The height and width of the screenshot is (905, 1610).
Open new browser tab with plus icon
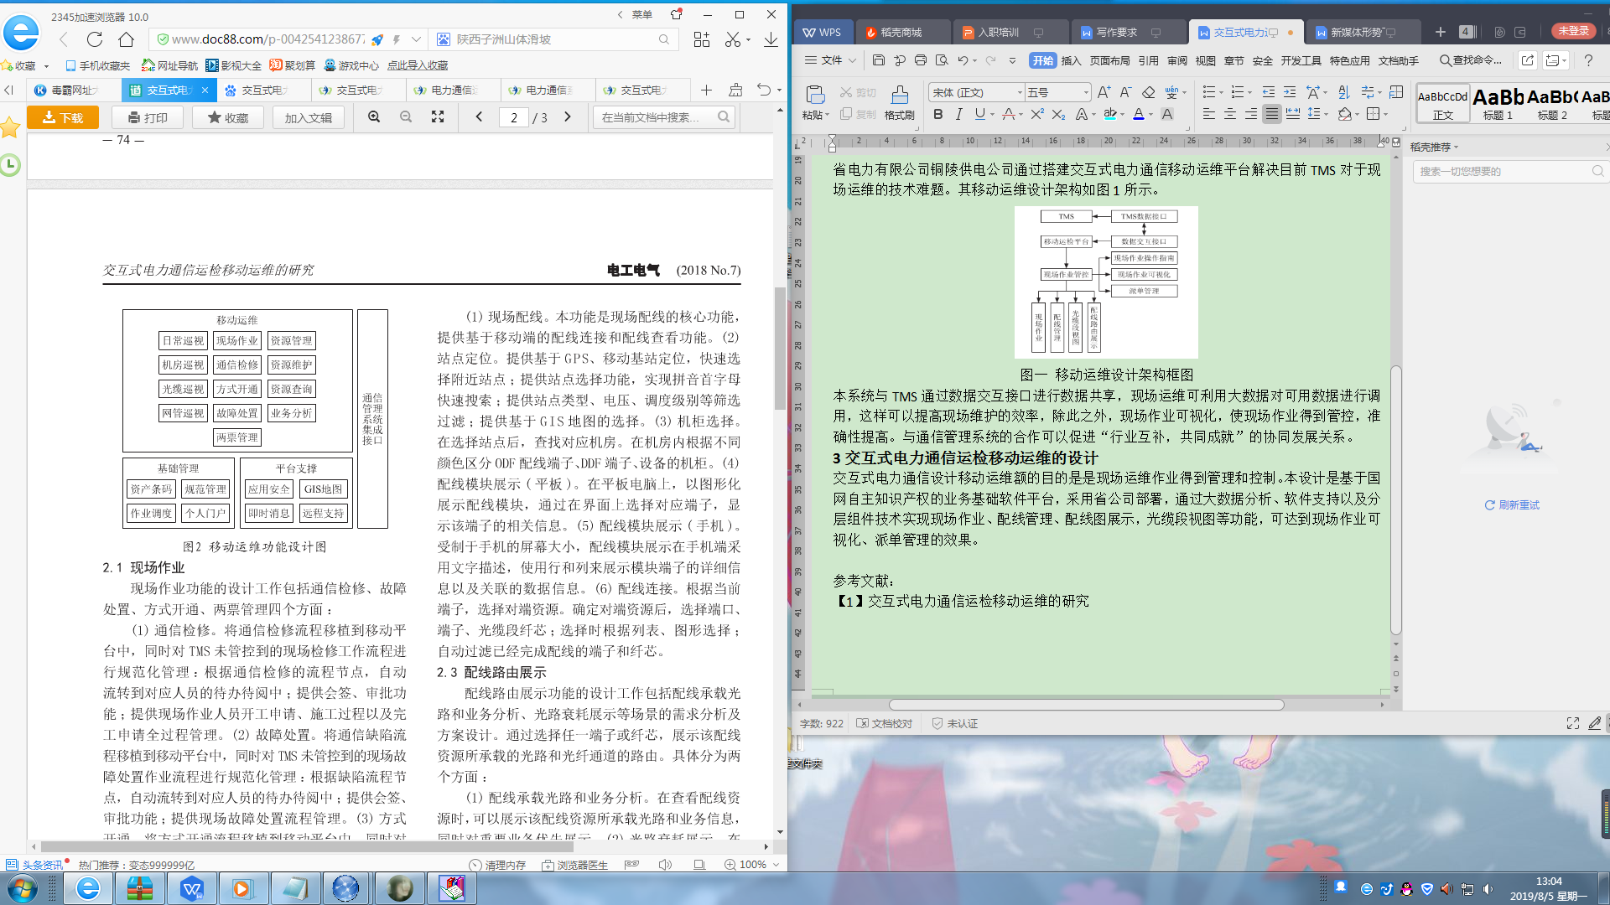tap(706, 90)
